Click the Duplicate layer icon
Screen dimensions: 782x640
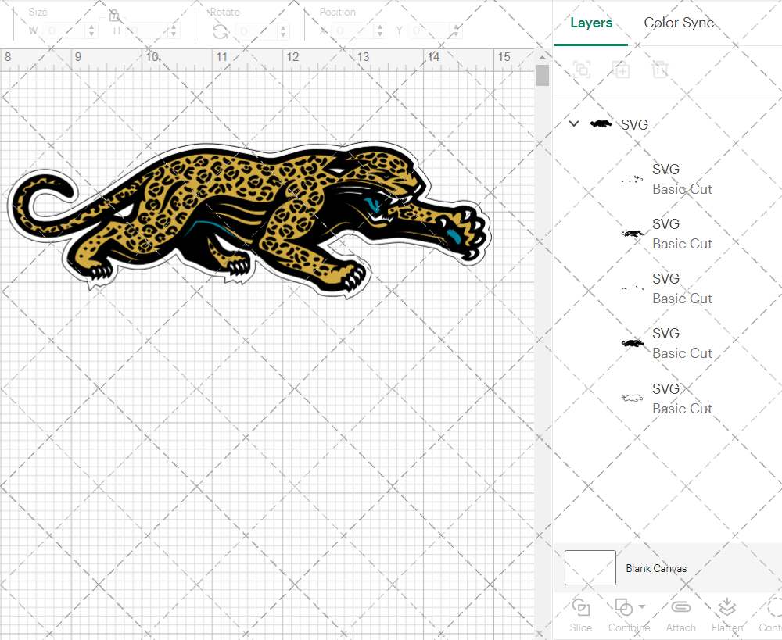click(x=621, y=70)
